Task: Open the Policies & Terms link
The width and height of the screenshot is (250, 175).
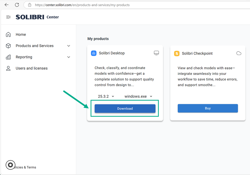Action: 27,167
